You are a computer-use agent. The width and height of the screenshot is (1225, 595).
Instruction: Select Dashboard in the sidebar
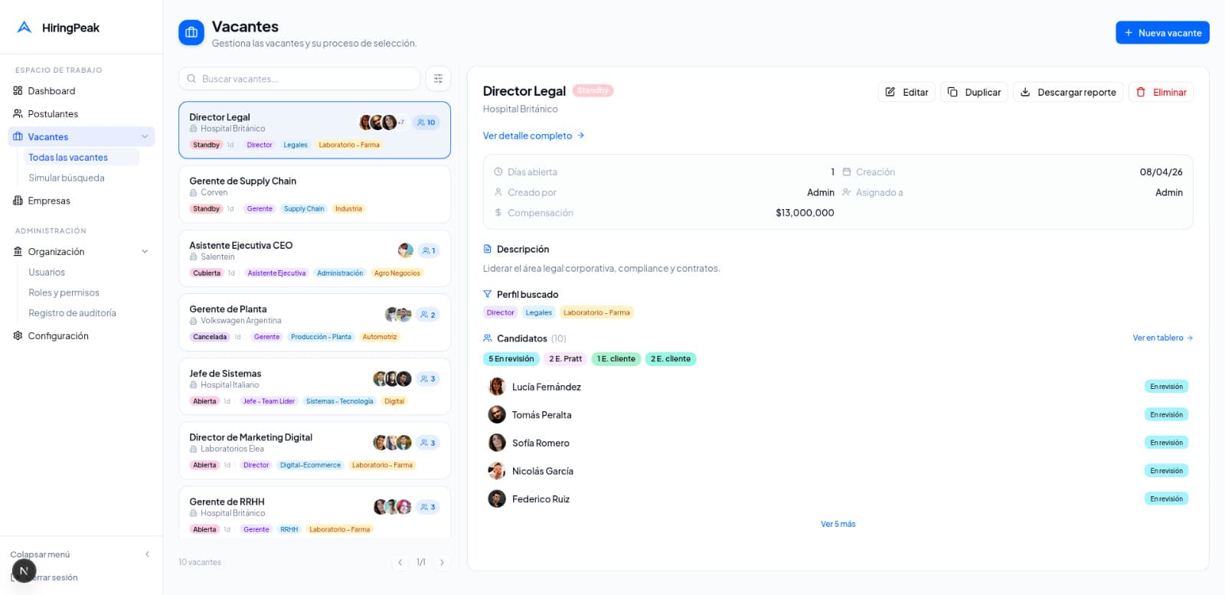[x=51, y=91]
